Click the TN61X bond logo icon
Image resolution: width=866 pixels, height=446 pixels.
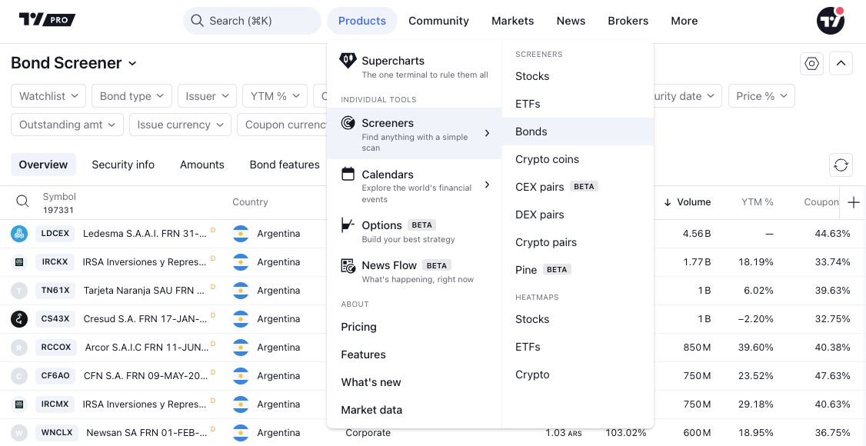coord(19,291)
